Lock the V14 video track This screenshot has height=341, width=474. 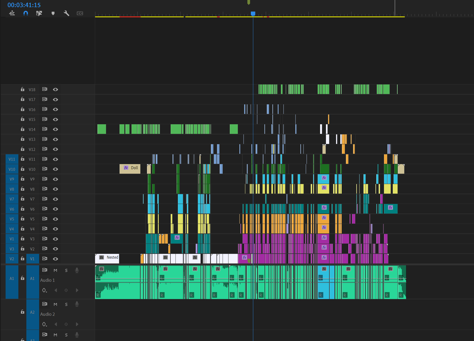pyautogui.click(x=23, y=129)
